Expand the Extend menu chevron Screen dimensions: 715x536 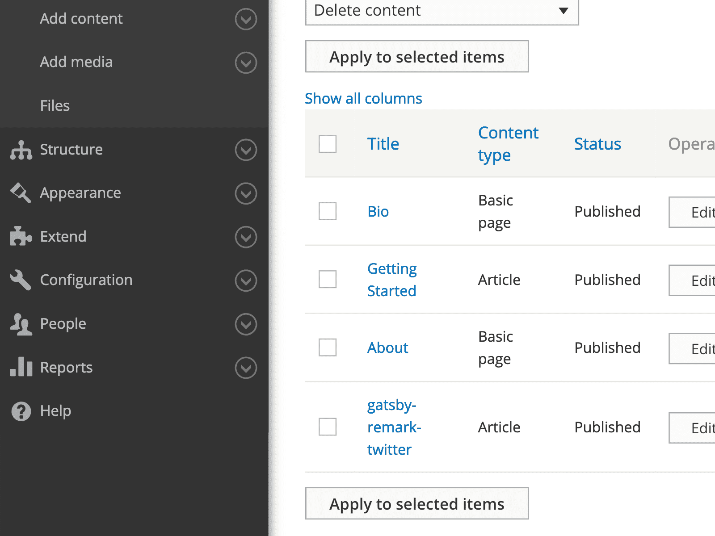click(246, 237)
